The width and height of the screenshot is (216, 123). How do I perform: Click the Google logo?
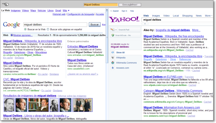pyautogui.click(x=12, y=25)
